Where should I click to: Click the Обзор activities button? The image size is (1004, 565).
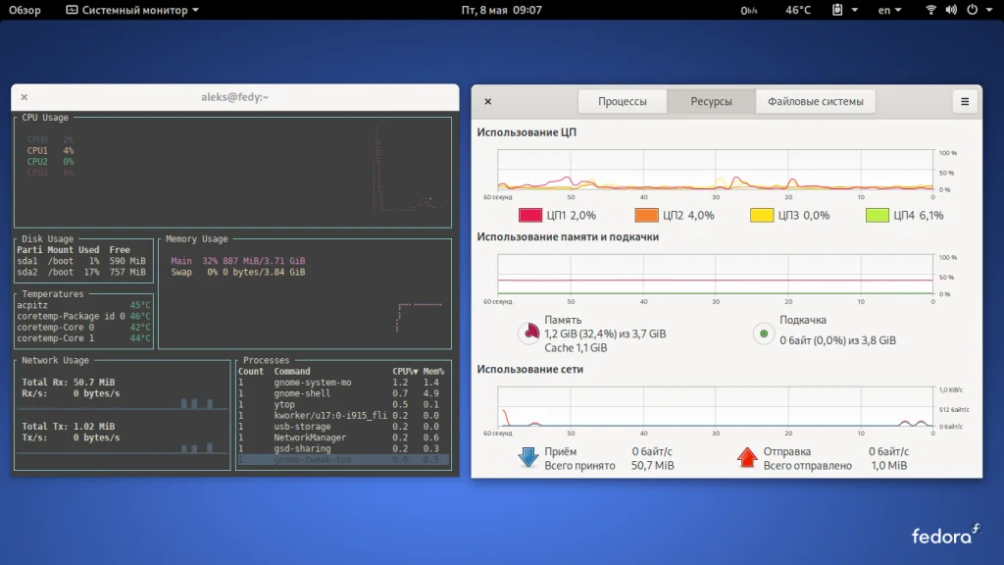25,10
